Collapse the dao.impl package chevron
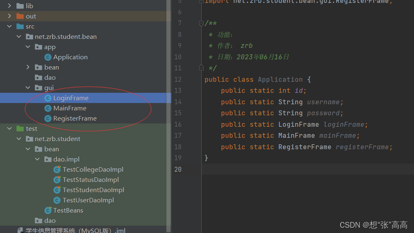Screen dimensions: 414x233 pos(37,159)
